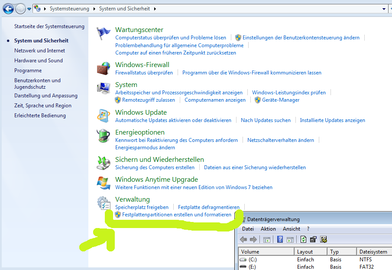Click Nach Updates suchen
This screenshot has width=392, height=270.
pyautogui.click(x=266, y=120)
